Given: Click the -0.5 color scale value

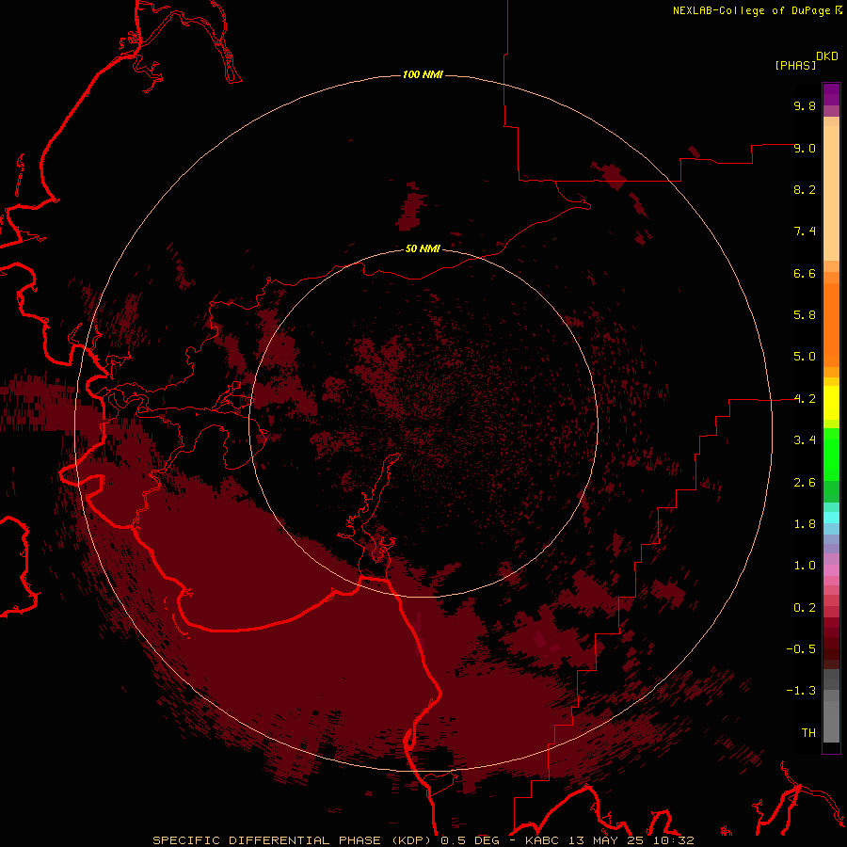Looking at the screenshot, I should point(801,649).
